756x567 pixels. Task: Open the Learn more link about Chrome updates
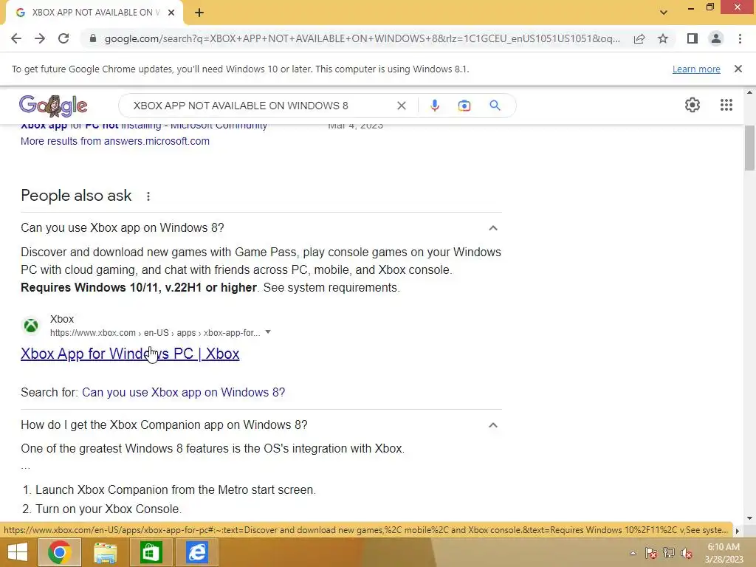click(x=696, y=69)
